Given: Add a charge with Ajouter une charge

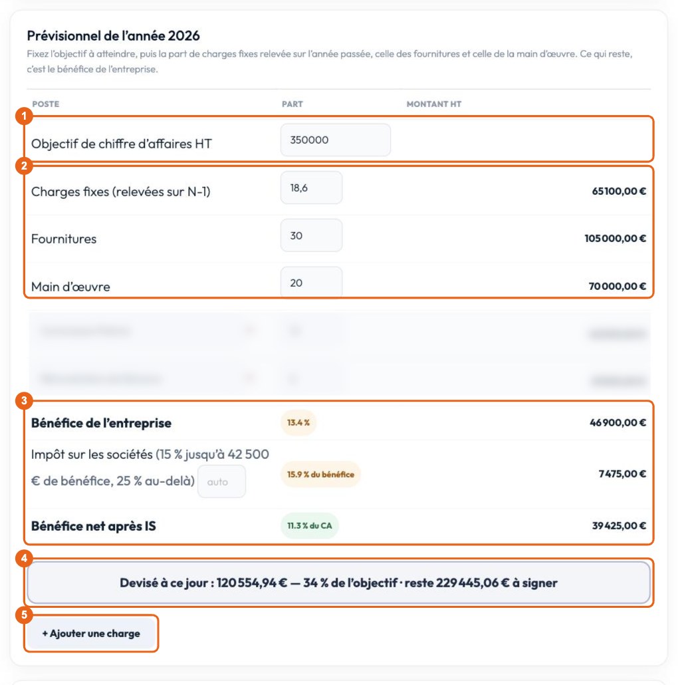Looking at the screenshot, I should (91, 633).
